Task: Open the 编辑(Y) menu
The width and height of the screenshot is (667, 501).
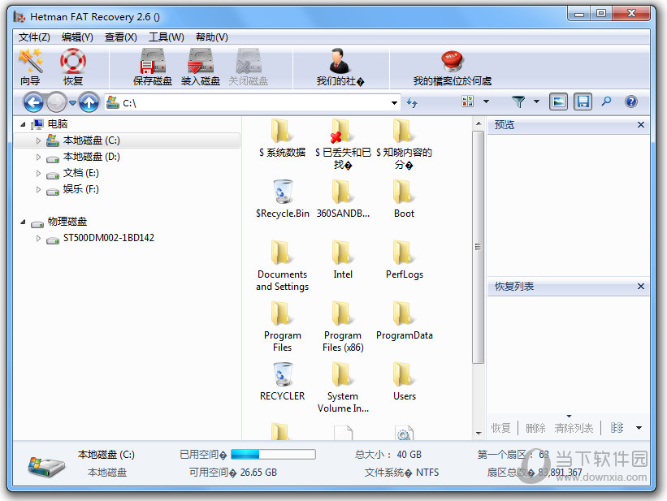Action: point(77,37)
